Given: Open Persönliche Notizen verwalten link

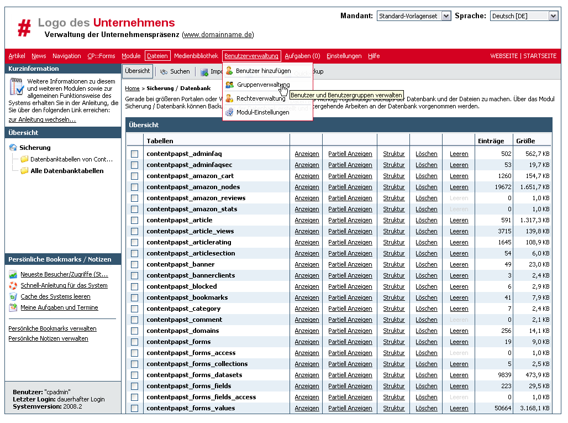Looking at the screenshot, I should (x=48, y=338).
